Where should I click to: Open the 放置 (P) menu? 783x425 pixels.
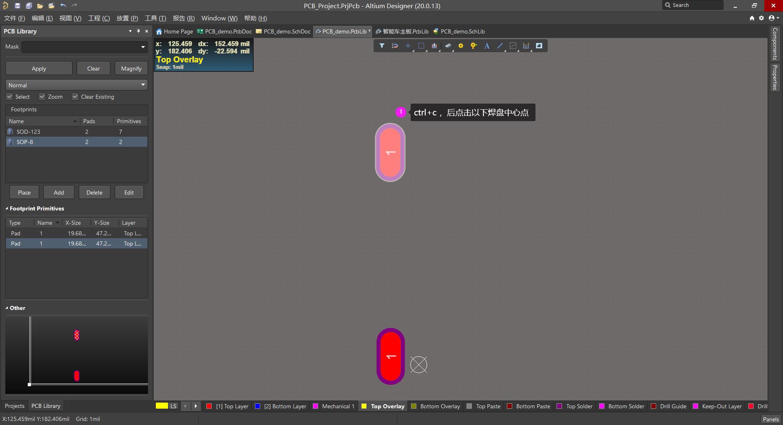[x=127, y=18]
